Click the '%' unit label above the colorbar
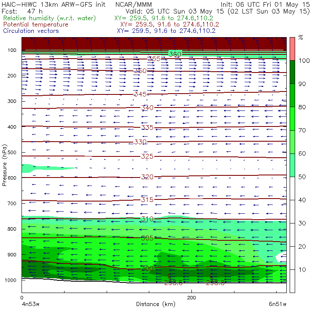The image size is (312, 312). (x=301, y=38)
